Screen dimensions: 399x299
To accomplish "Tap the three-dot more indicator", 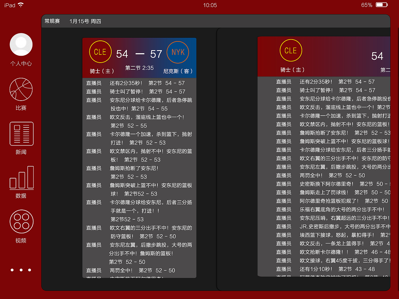I will (x=21, y=270).
